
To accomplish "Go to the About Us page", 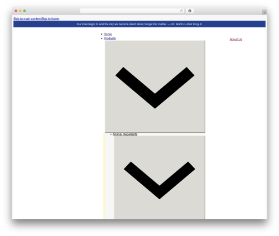I will tap(236, 39).
